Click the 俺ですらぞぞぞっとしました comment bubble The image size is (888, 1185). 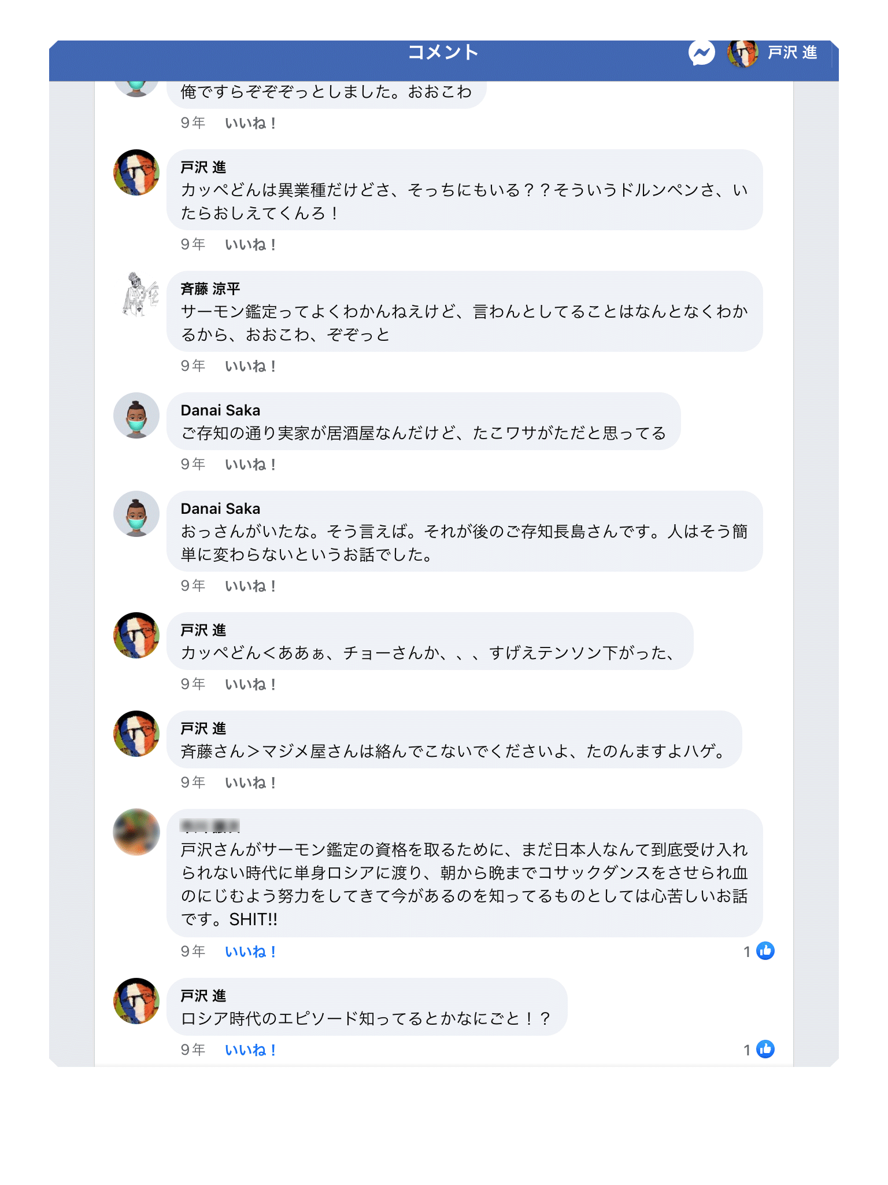(x=326, y=93)
